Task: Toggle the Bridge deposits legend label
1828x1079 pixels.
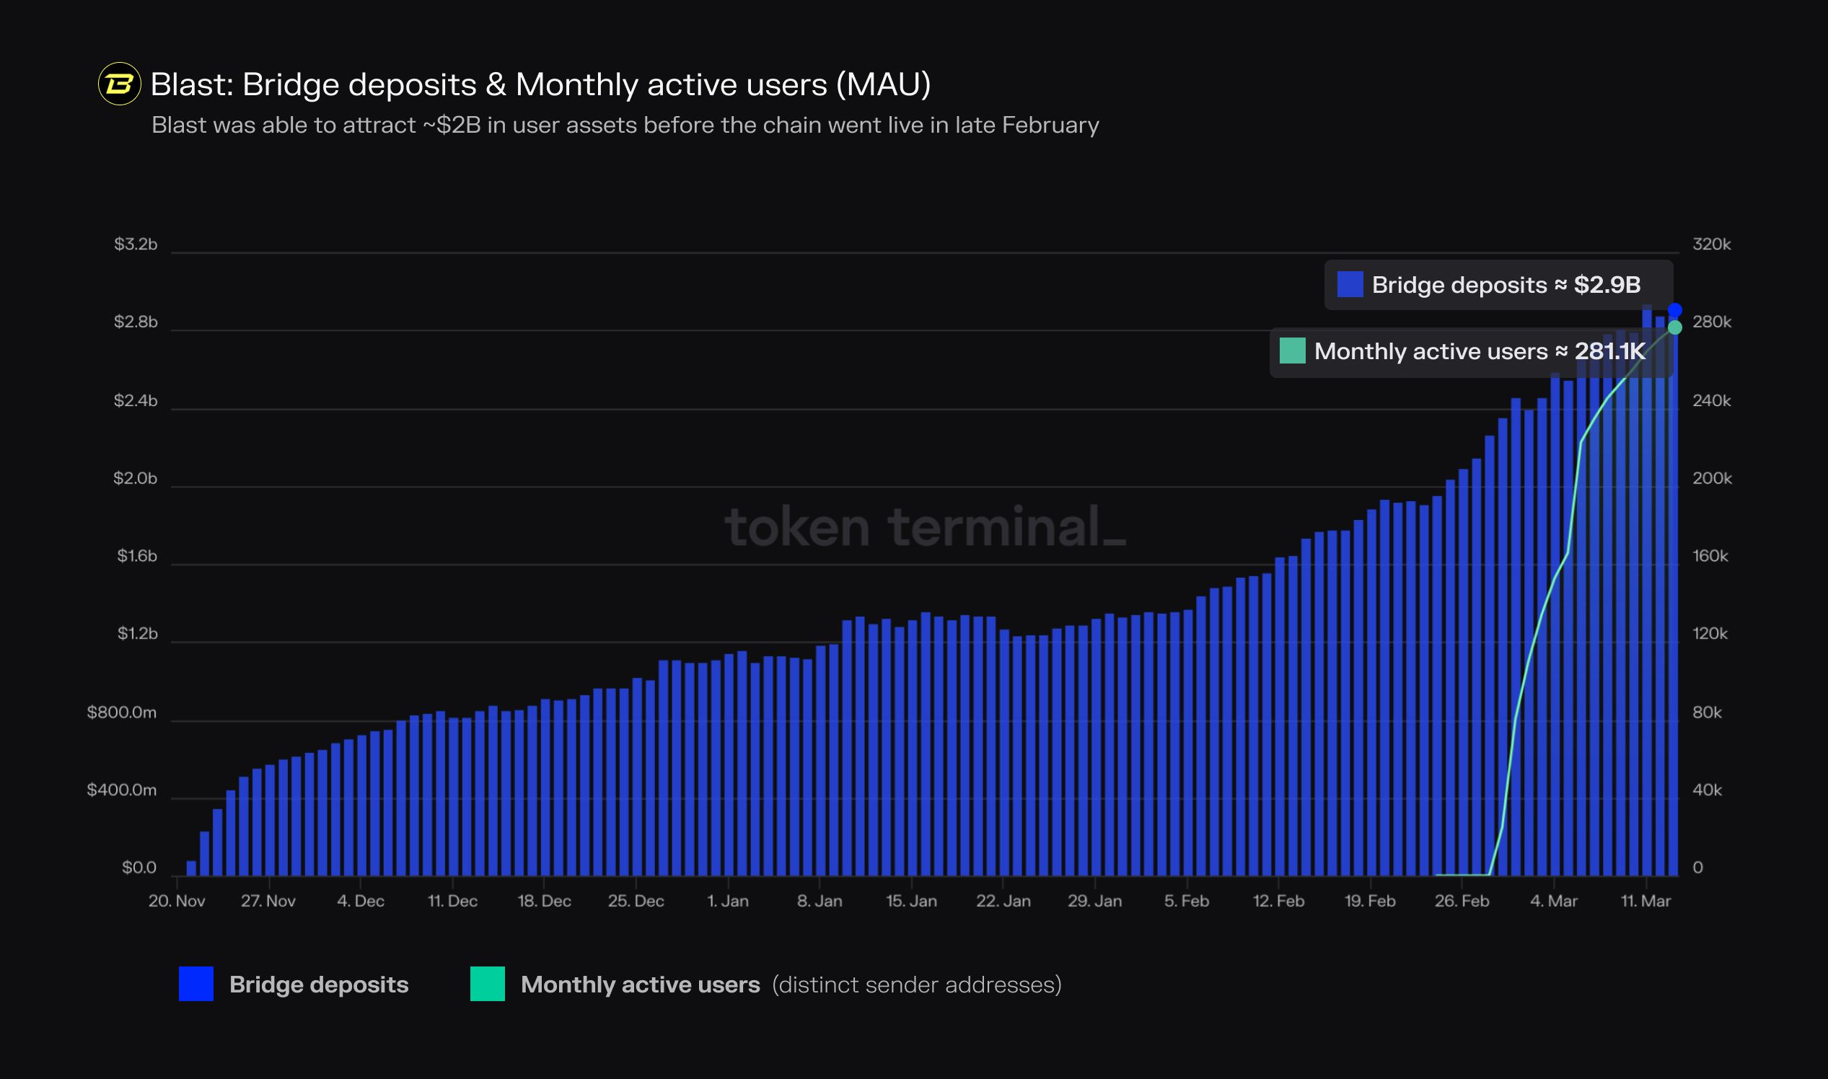Action: pyautogui.click(x=318, y=985)
